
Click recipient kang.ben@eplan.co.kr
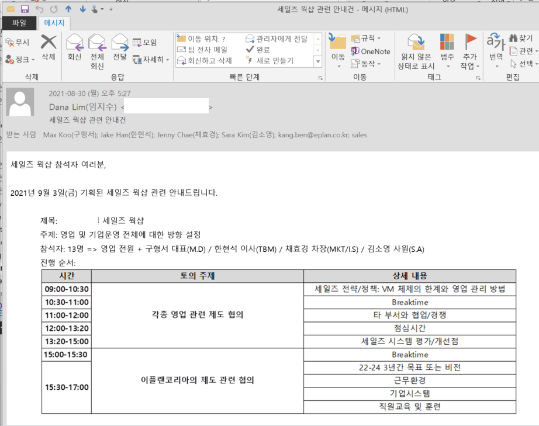tap(313, 134)
